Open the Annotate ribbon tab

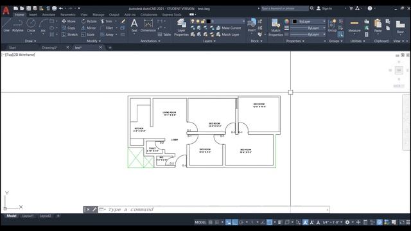(x=49, y=15)
